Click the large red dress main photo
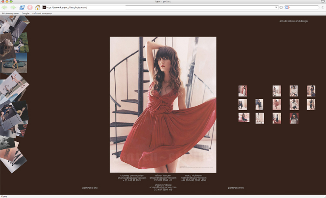The height and width of the screenshot is (198, 326). 163,105
